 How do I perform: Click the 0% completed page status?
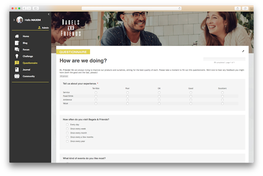224,62
